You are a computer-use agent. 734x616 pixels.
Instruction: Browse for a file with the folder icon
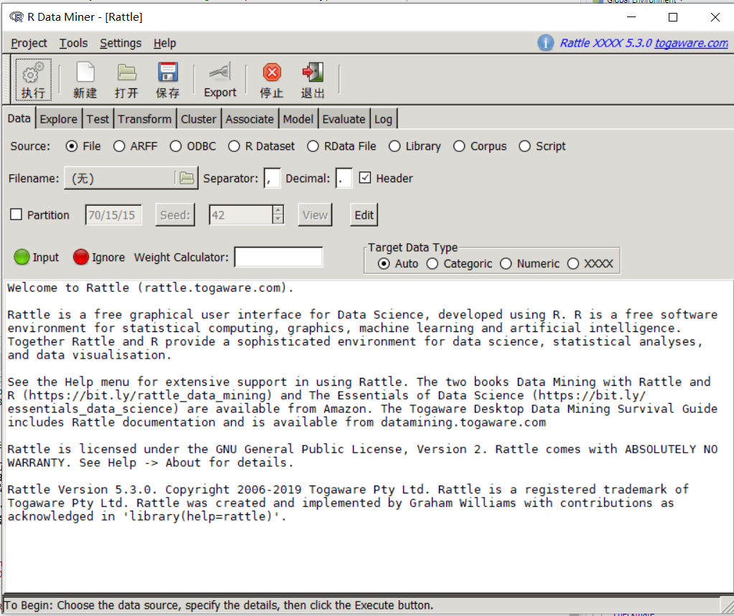(187, 178)
